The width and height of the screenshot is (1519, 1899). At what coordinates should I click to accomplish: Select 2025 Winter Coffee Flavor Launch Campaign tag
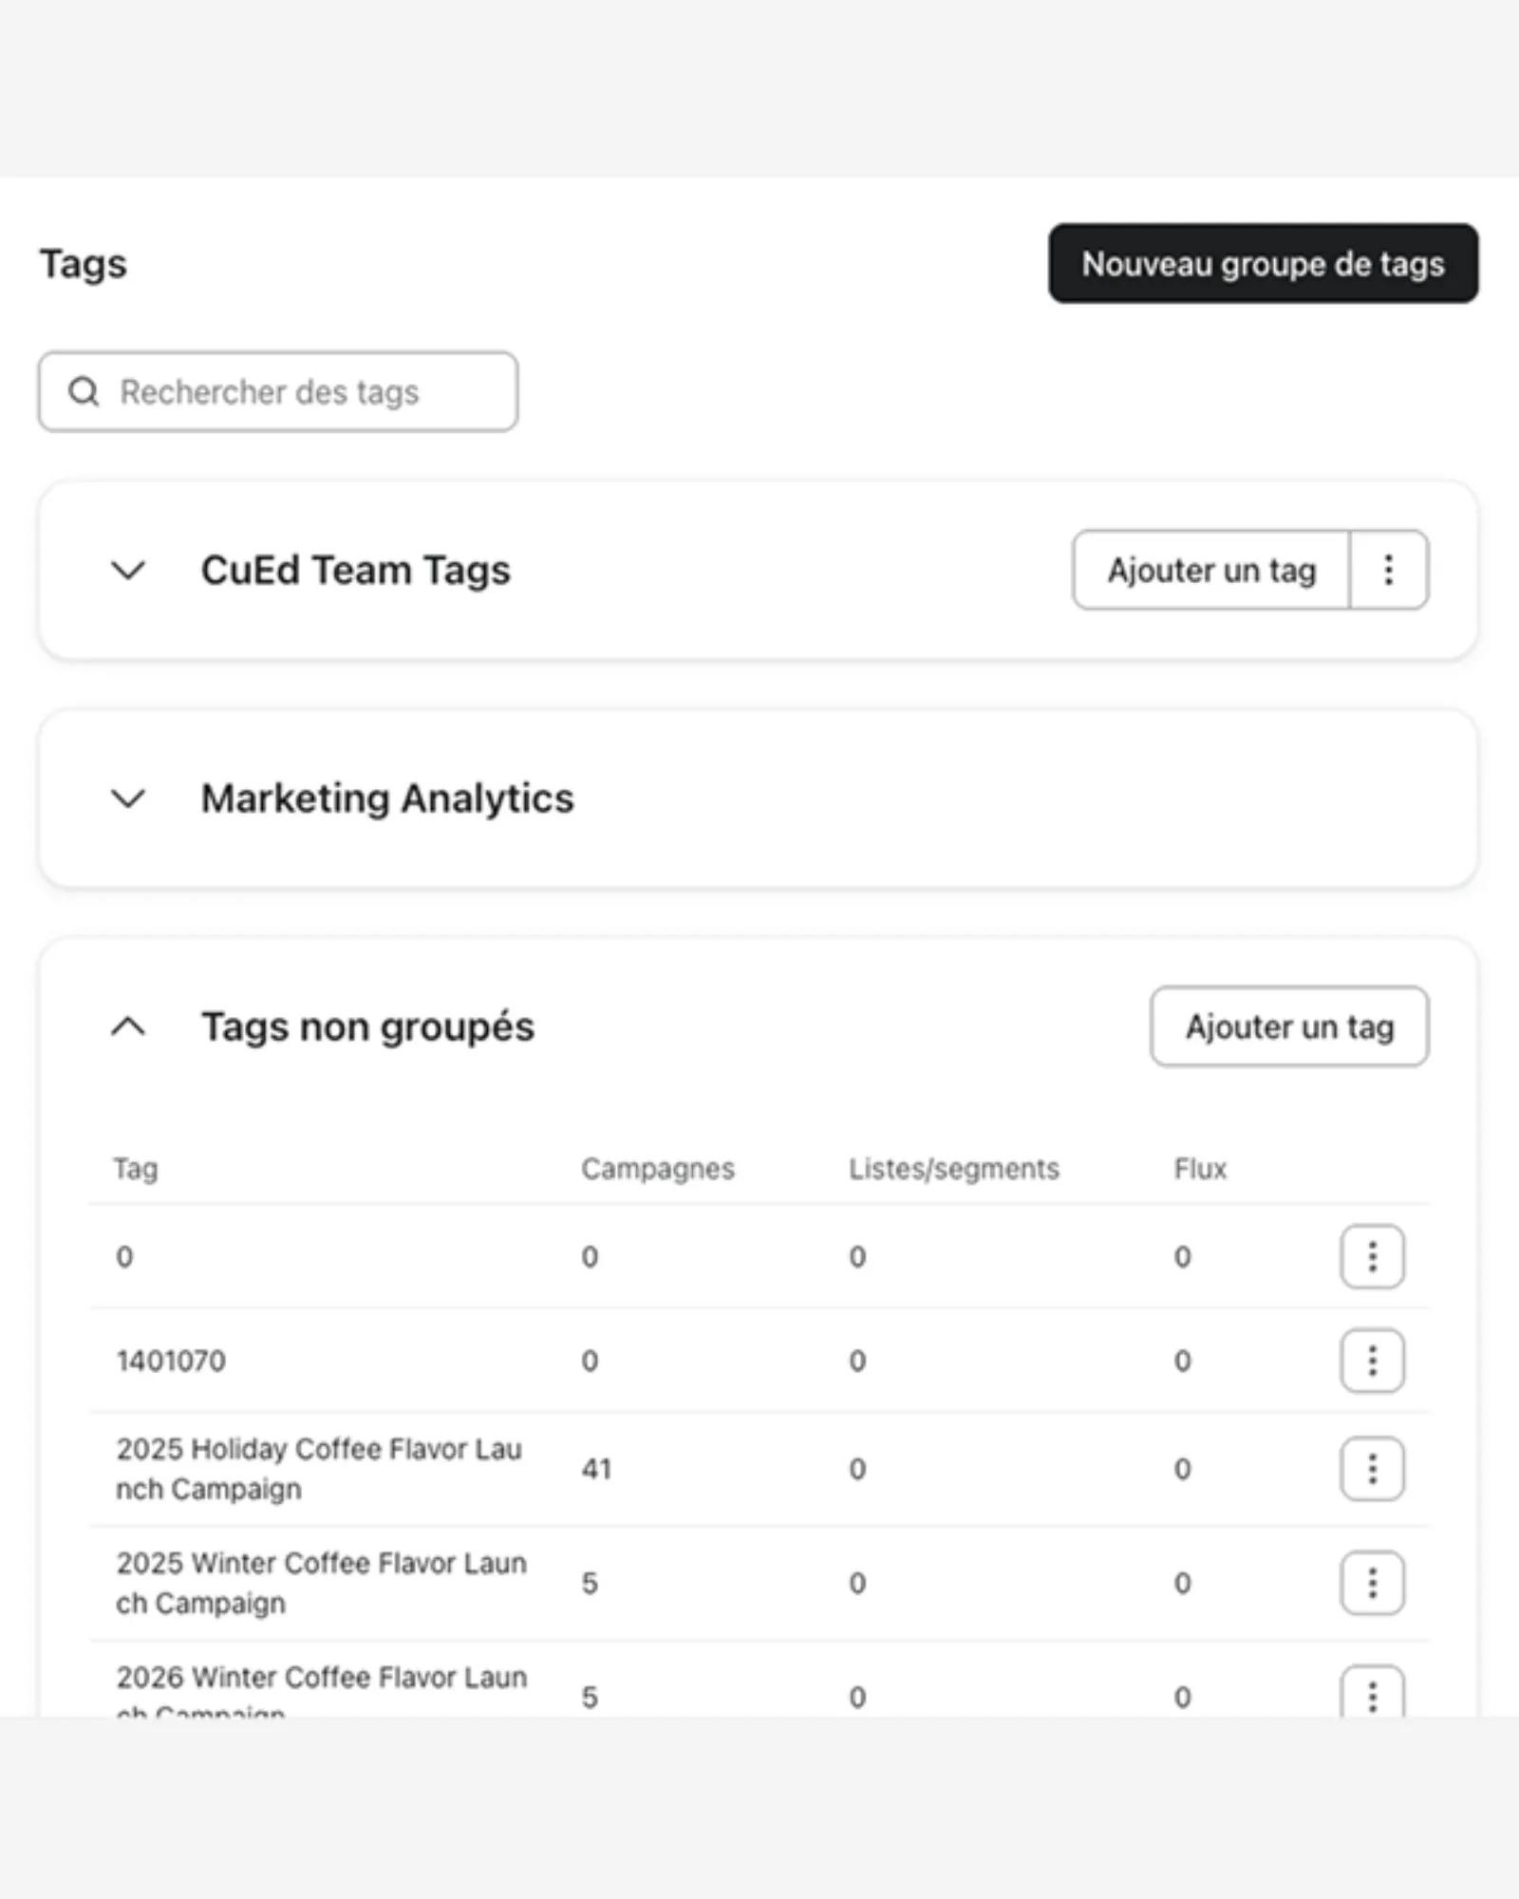coord(321,1583)
